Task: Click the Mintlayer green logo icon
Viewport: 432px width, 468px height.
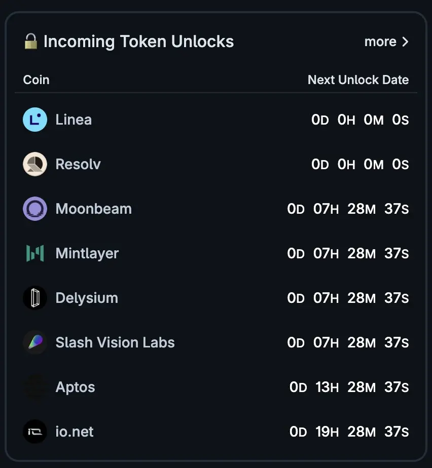Action: [x=35, y=253]
